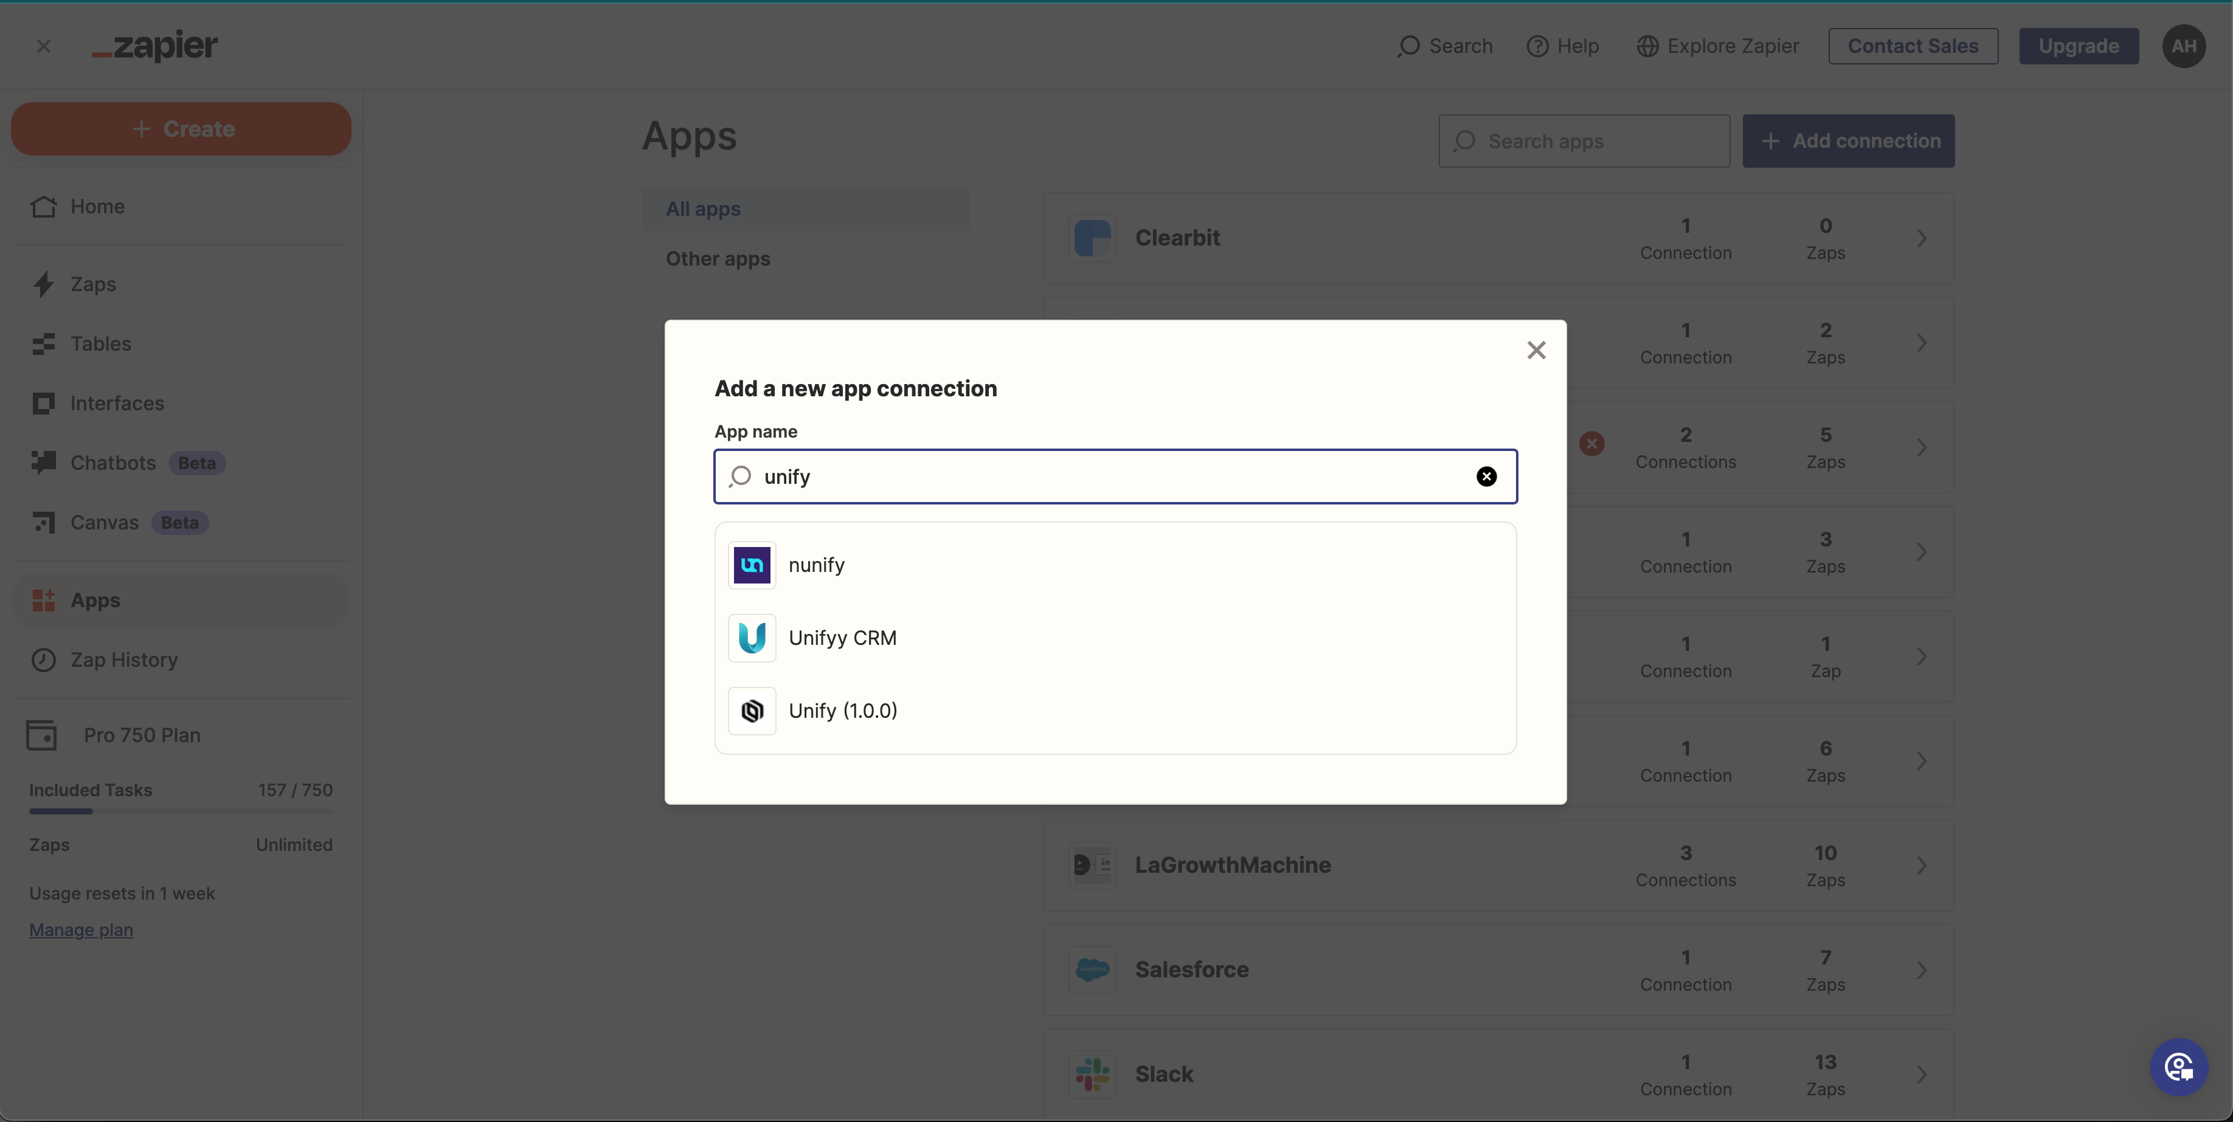Select the Home icon in sidebar
Viewport: 2233px width, 1122px height.
[x=44, y=206]
